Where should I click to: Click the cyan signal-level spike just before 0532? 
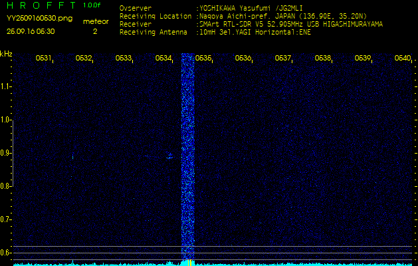72,262
